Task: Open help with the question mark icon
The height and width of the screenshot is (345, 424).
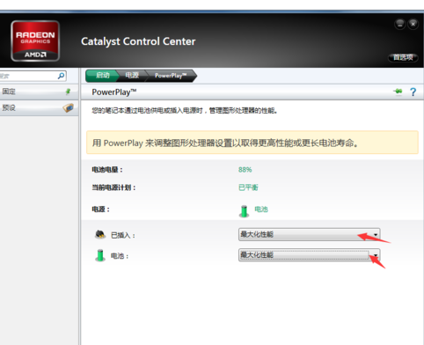Action: [x=413, y=92]
